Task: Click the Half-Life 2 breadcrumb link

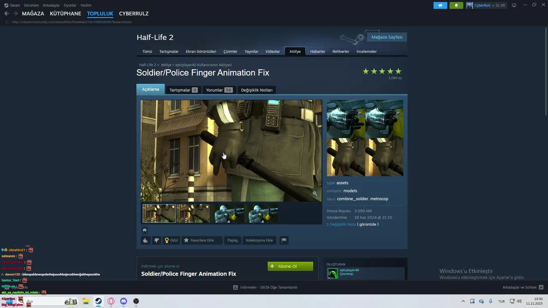Action: click(147, 65)
